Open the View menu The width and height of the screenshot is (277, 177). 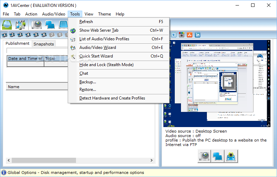point(89,14)
